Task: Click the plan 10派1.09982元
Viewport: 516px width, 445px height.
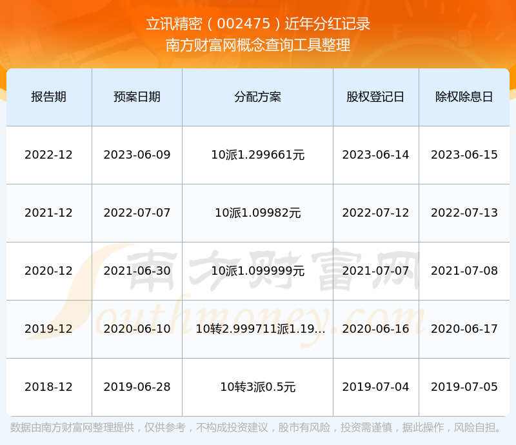Action: coord(257,213)
